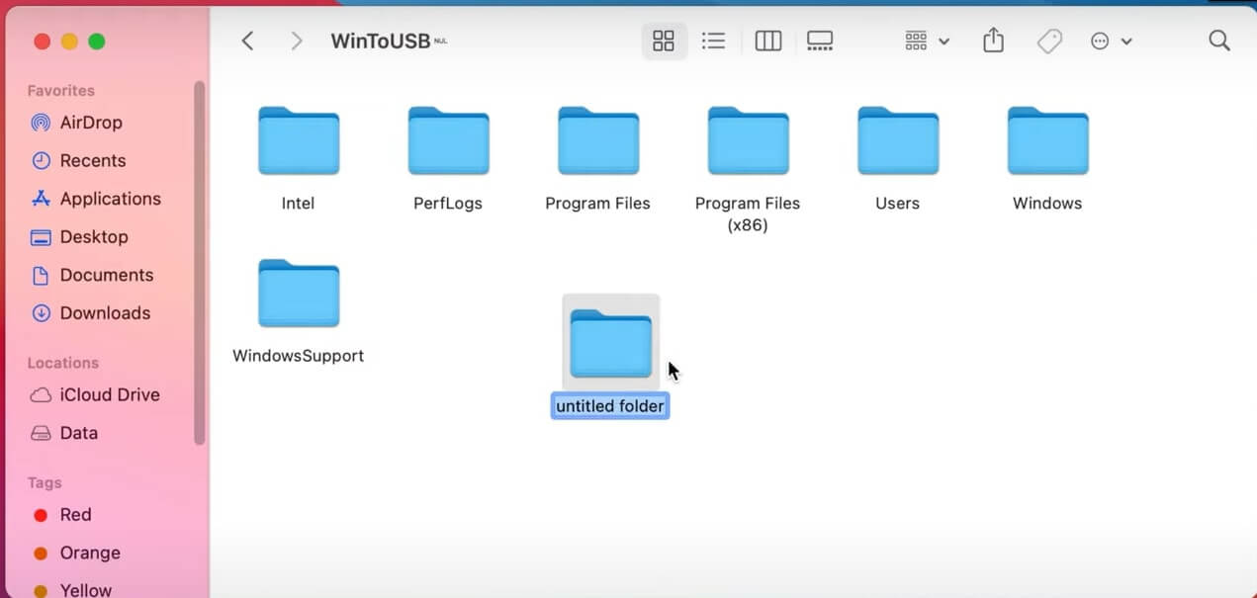The width and height of the screenshot is (1257, 598).
Task: Select the WindowsSupport folder
Action: pos(298,311)
